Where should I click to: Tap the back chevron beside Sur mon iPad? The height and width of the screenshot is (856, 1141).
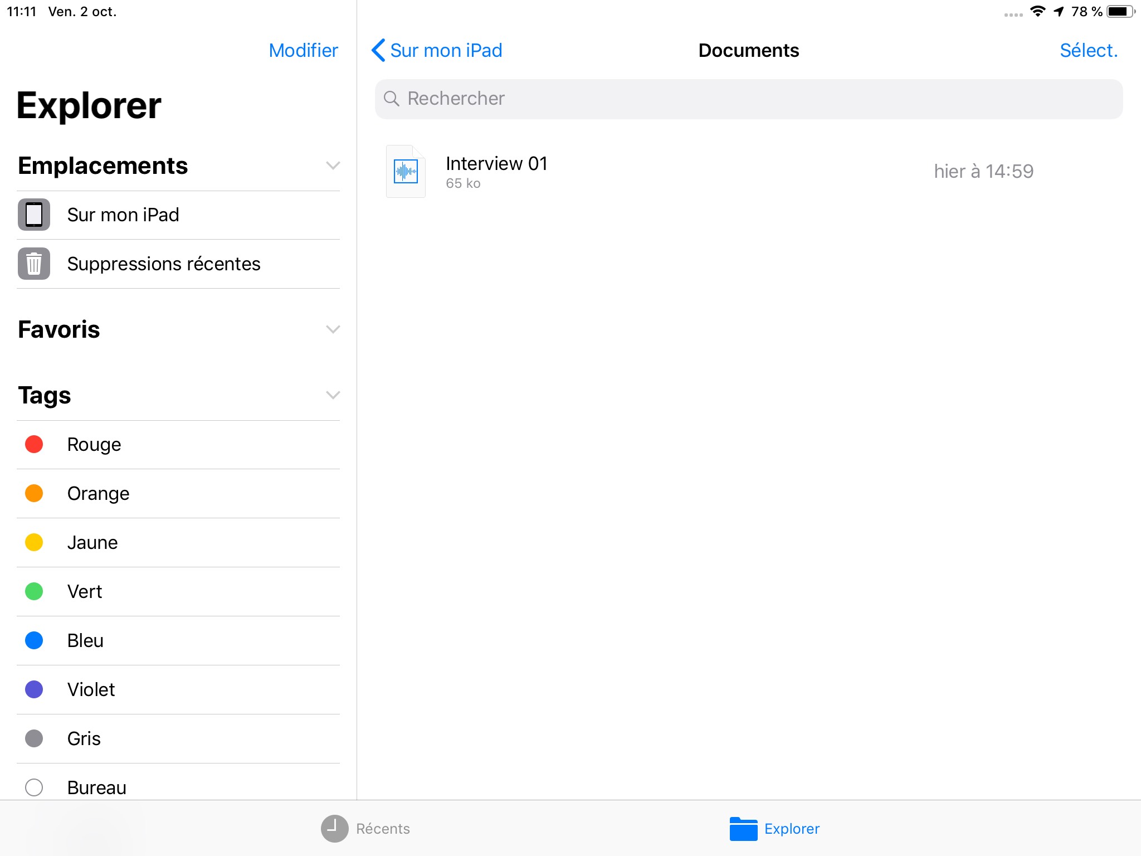tap(378, 50)
